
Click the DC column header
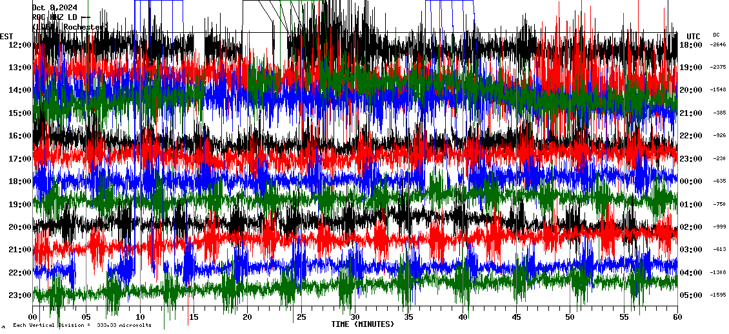(x=716, y=35)
